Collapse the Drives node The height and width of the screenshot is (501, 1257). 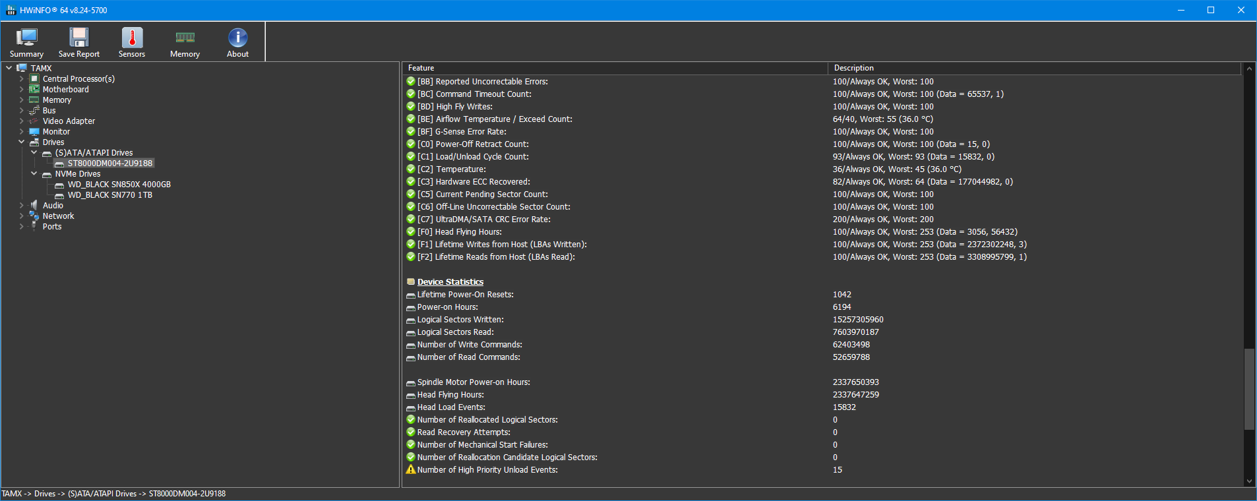click(21, 142)
